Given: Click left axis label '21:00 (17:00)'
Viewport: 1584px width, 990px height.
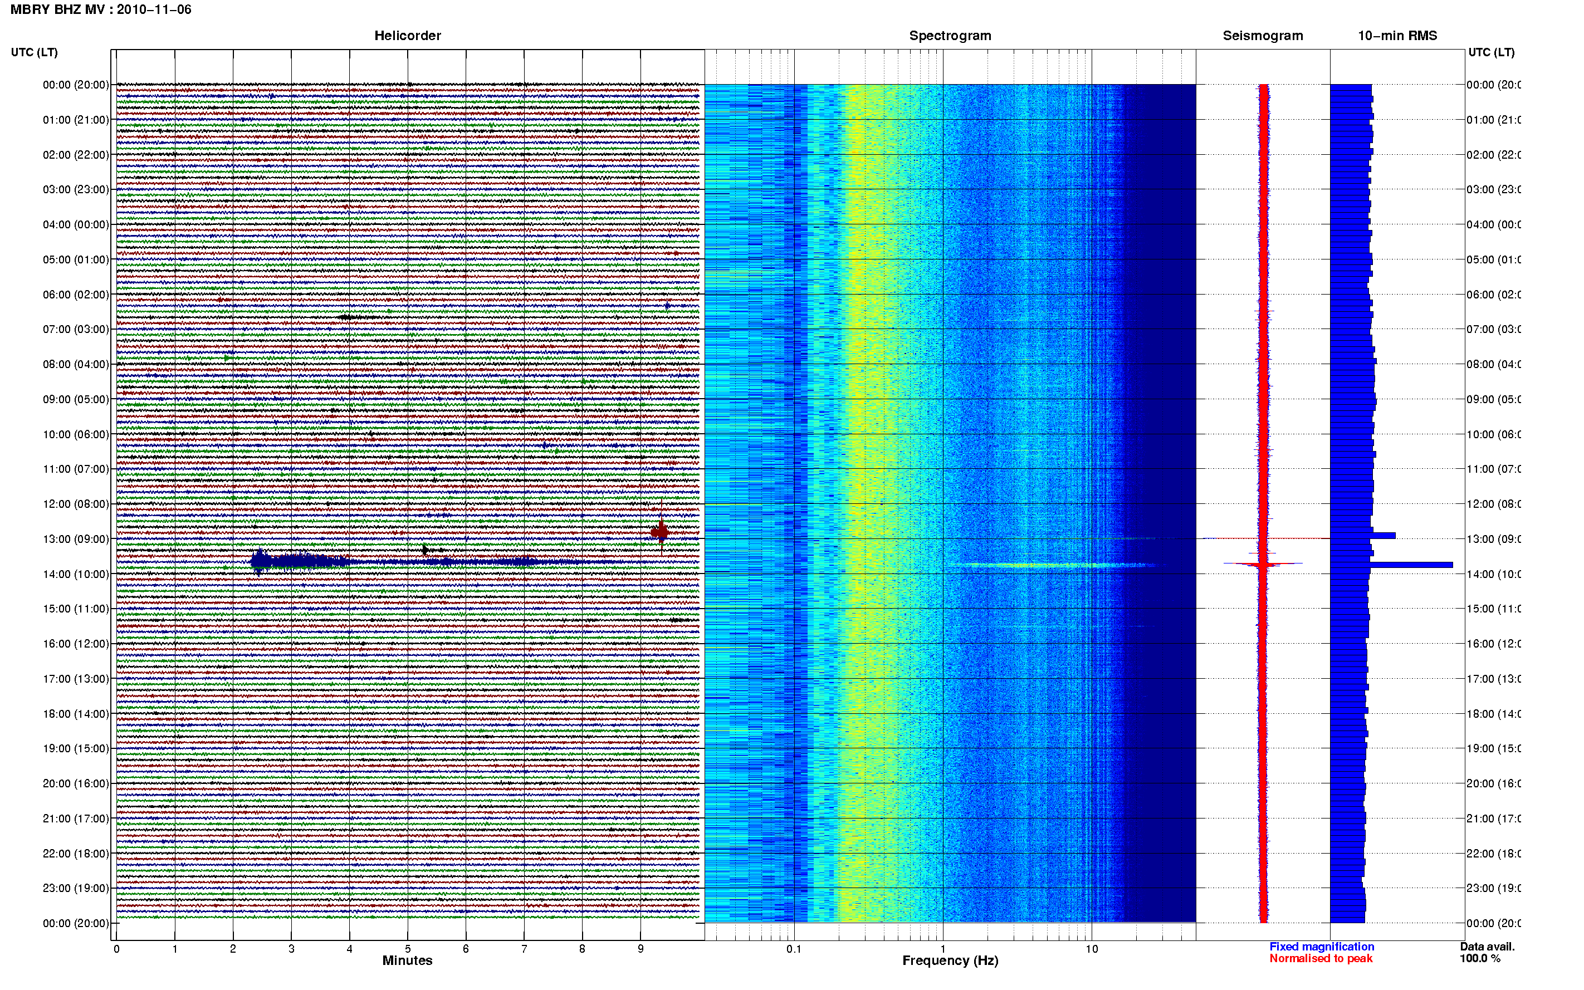Looking at the screenshot, I should [x=76, y=819].
